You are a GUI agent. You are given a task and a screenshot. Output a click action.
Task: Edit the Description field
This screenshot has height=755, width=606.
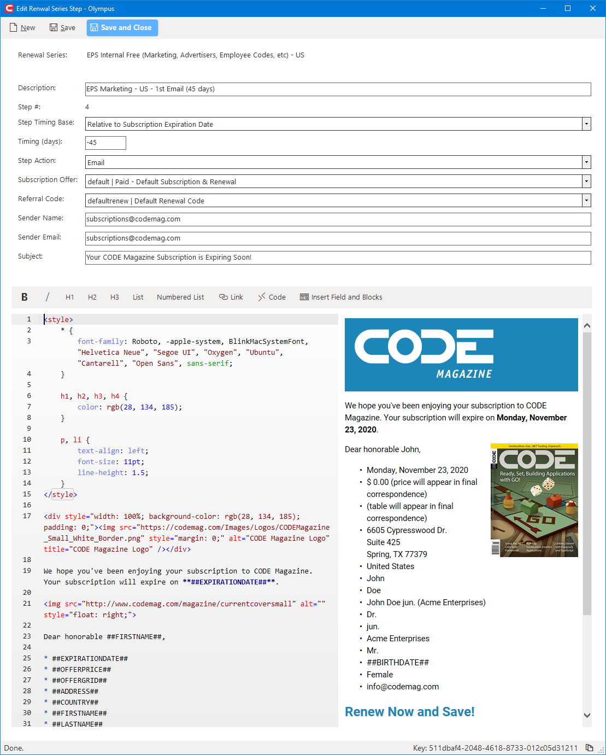[338, 89]
